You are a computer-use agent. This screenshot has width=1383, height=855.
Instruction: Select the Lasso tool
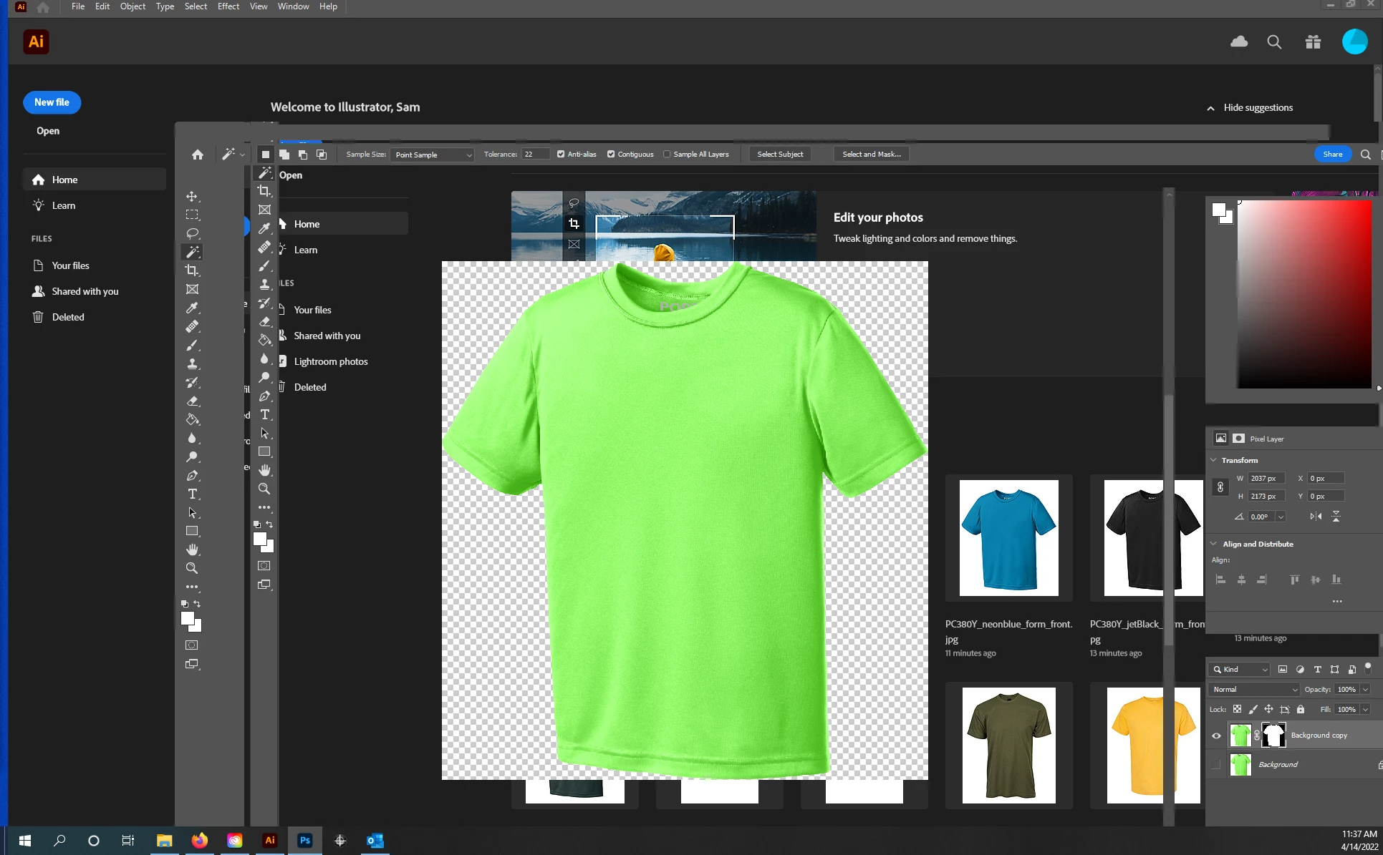click(192, 233)
